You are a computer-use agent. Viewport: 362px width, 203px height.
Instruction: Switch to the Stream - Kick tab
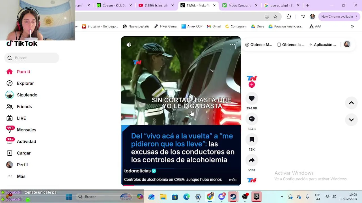(111, 5)
